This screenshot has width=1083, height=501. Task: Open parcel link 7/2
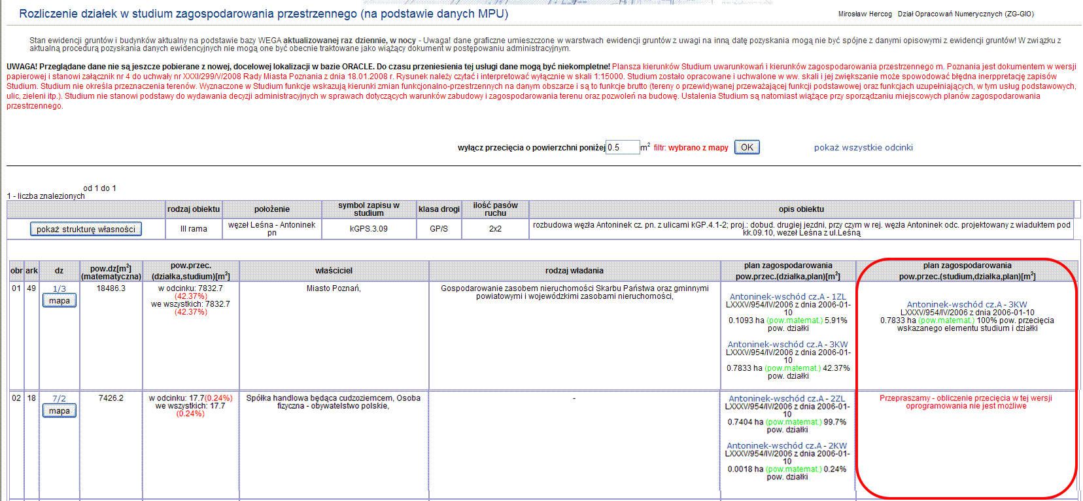pos(59,398)
